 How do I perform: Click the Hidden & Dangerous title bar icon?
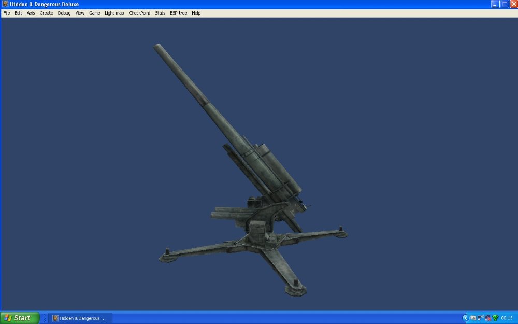coord(5,4)
